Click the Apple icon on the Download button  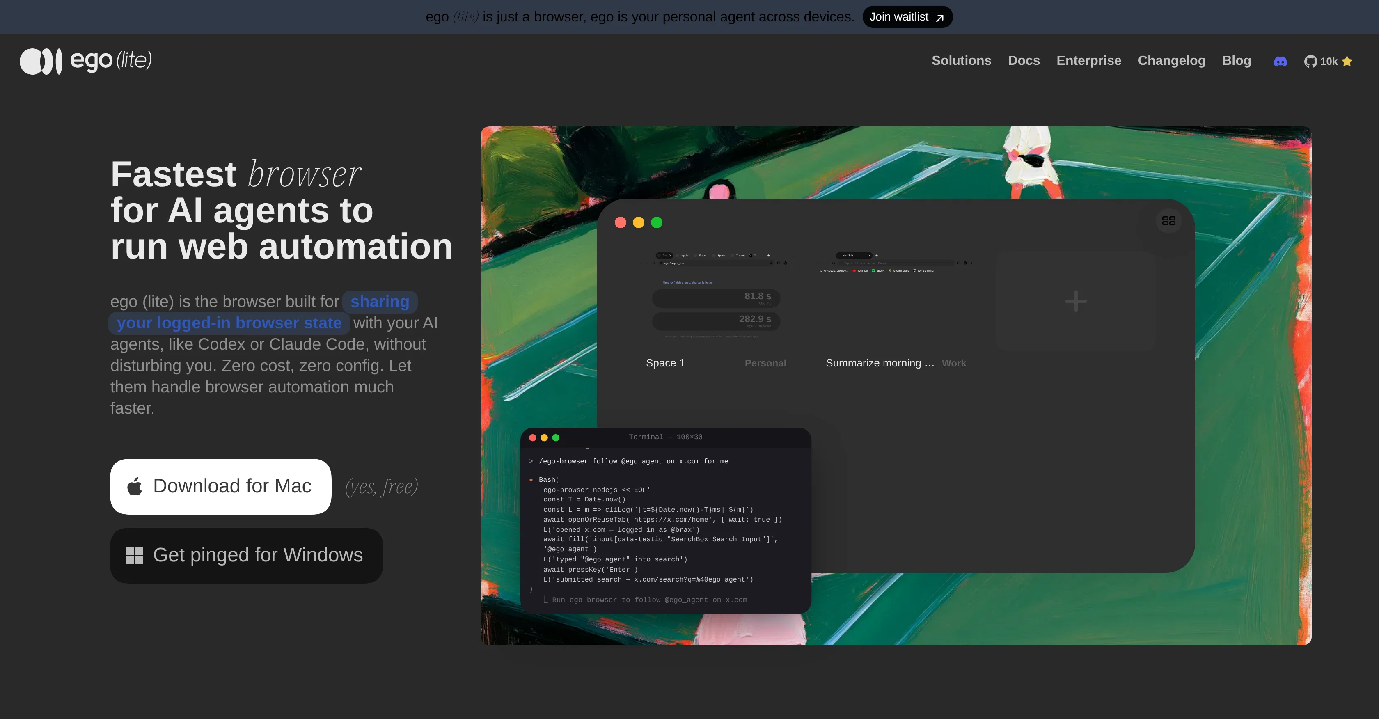point(135,486)
